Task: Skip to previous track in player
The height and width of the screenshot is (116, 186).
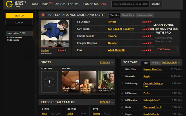Action: click(x=46, y=43)
